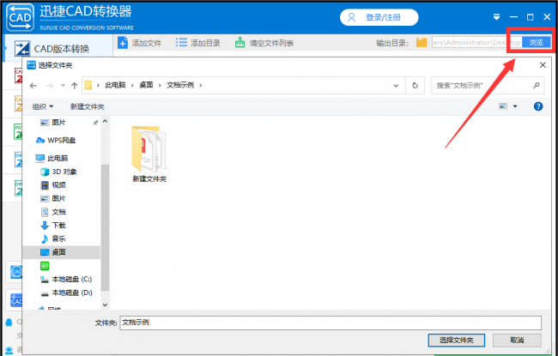Click the 选择文件夹 confirm button
The image size is (558, 356).
pyautogui.click(x=456, y=341)
